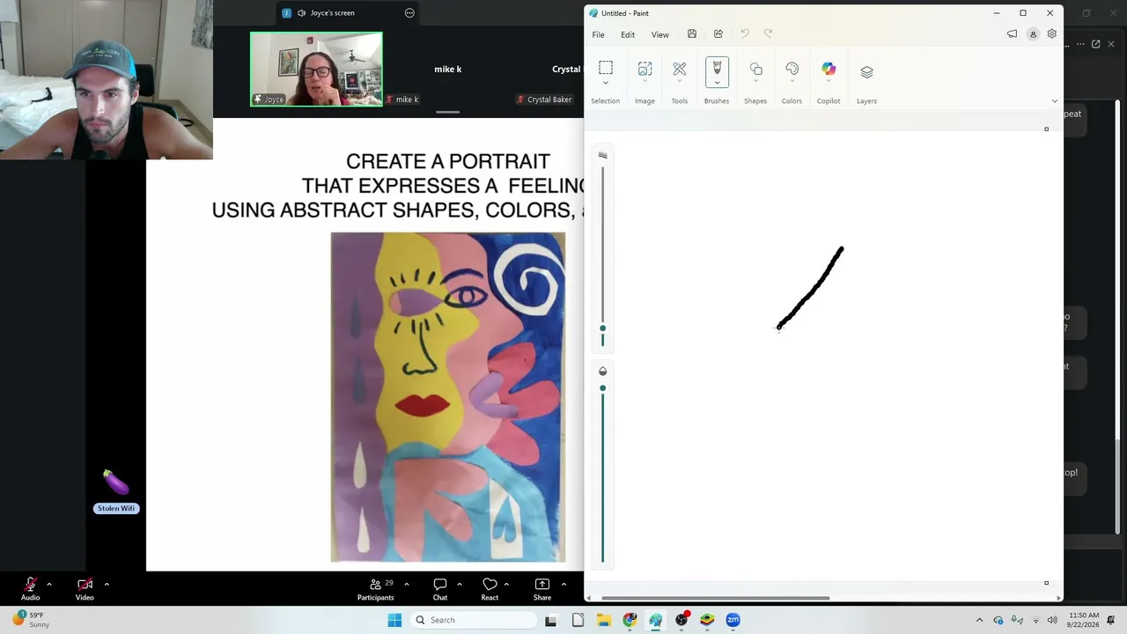Toggle Zoom video camera
The height and width of the screenshot is (634, 1127).
point(85,588)
